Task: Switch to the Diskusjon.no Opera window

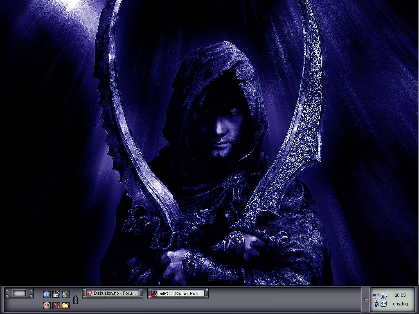Action: point(113,293)
